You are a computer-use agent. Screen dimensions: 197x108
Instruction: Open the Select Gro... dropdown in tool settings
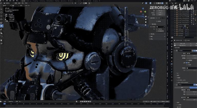tap(28, 6)
